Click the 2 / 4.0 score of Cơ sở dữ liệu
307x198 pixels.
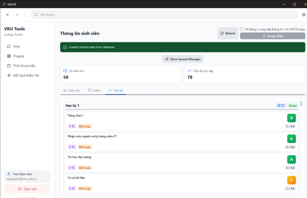tap(290, 189)
